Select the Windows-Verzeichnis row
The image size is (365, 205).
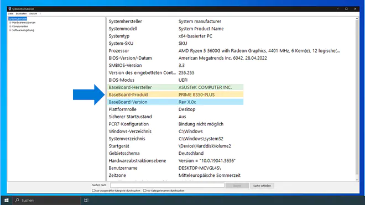coord(231,132)
